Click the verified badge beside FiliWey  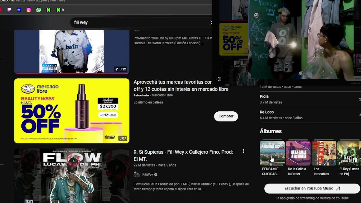(x=156, y=175)
